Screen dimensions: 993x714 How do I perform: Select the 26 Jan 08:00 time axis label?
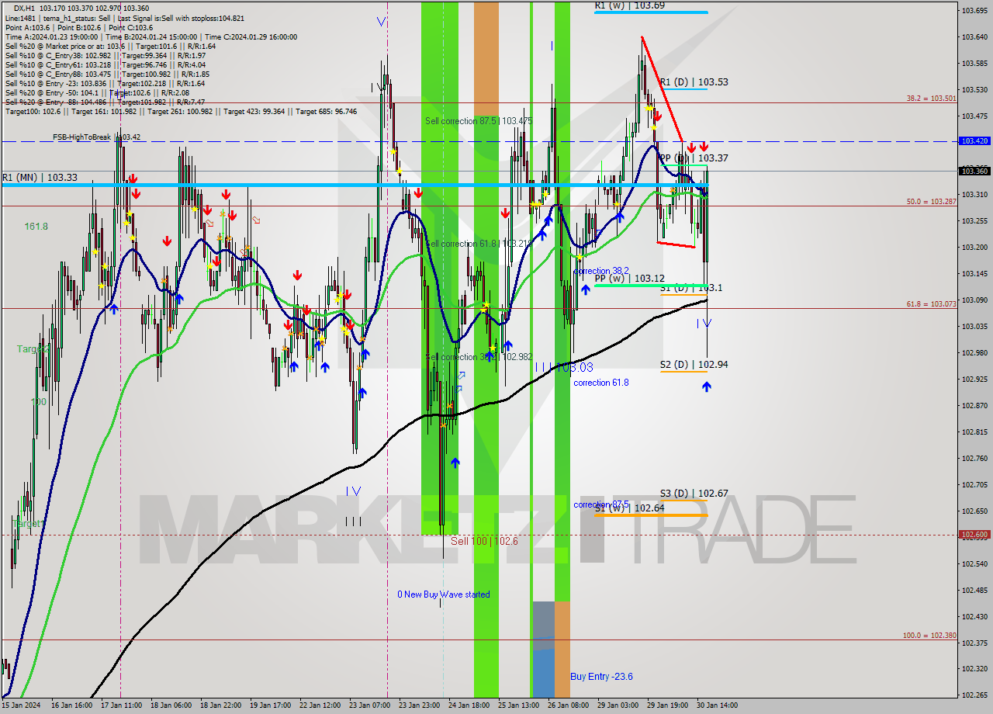tap(568, 705)
